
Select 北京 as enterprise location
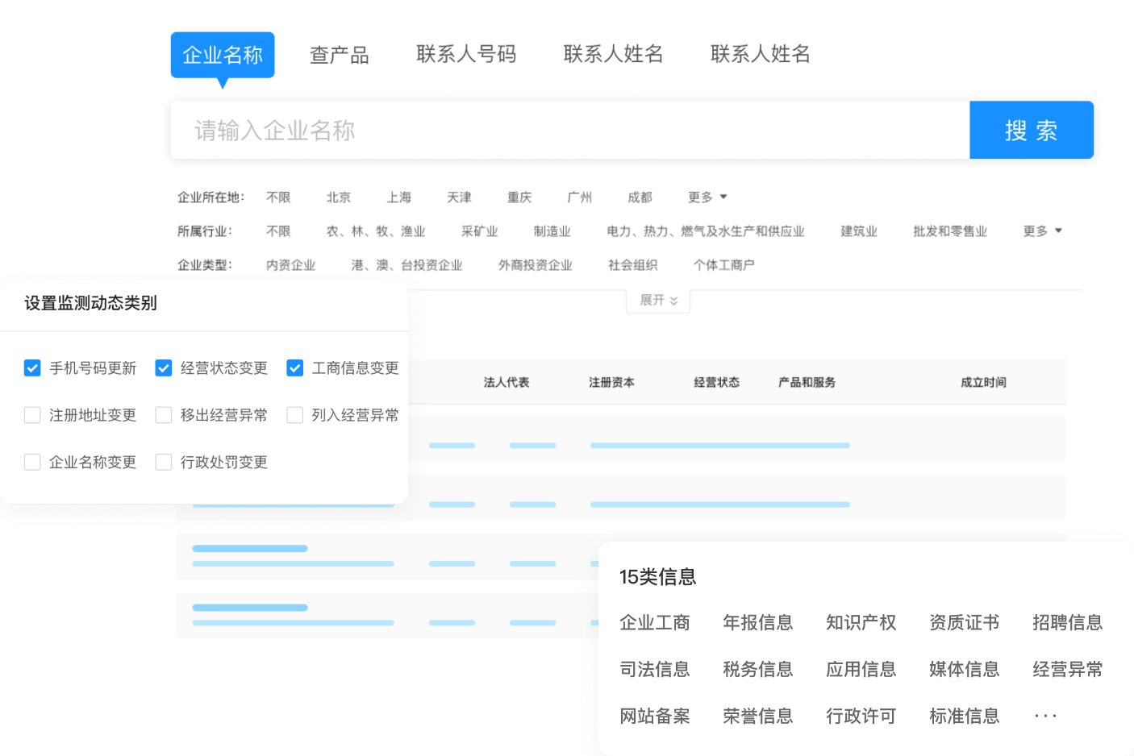[338, 197]
